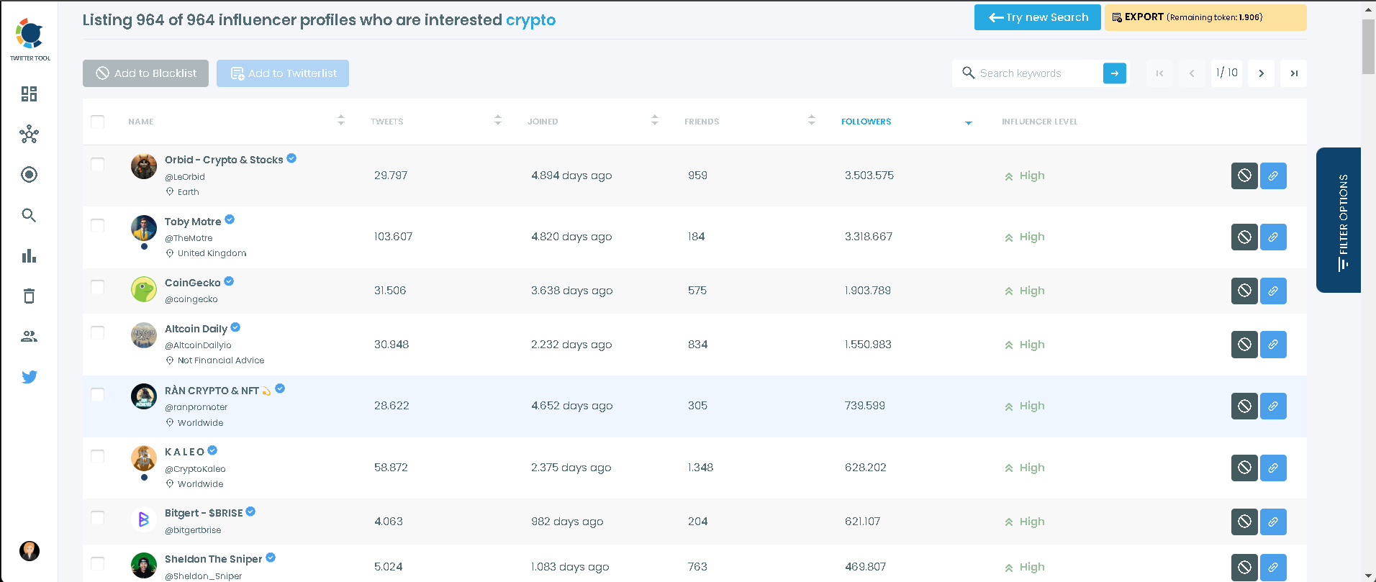The image size is (1376, 582).
Task: Open the network nodes icon in sidebar
Action: 29,134
